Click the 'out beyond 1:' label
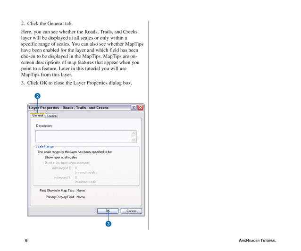This screenshot has height=251, width=301. click(x=61, y=168)
